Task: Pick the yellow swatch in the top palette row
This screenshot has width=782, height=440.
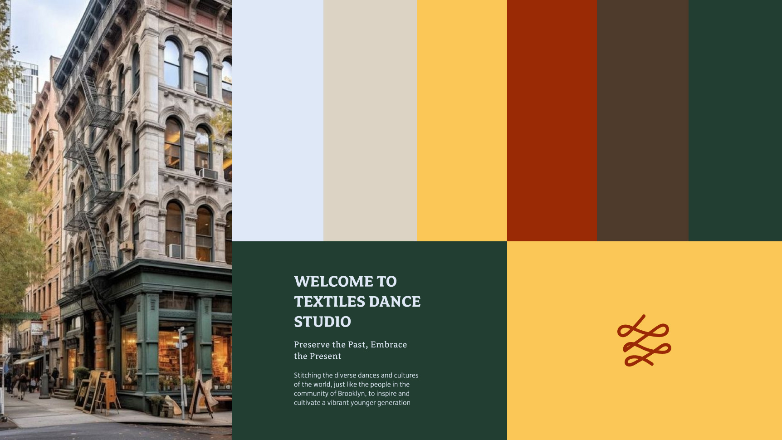Action: pyautogui.click(x=462, y=121)
